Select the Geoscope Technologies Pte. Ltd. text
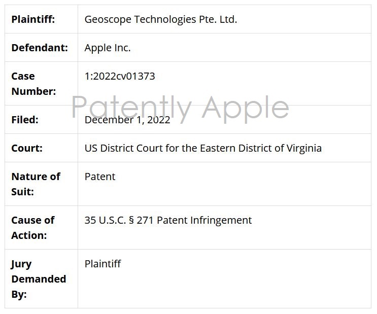This screenshot has width=377, height=314. pyautogui.click(x=160, y=20)
